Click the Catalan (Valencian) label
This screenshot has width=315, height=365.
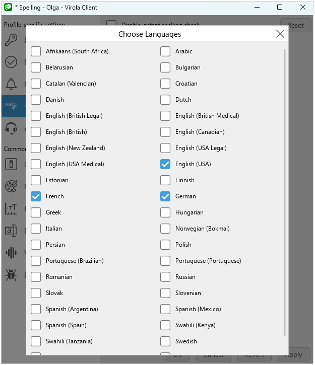tap(71, 84)
